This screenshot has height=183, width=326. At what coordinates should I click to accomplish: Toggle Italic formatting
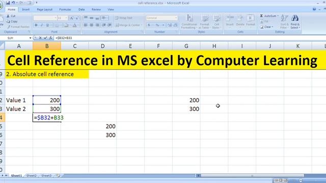42,25
